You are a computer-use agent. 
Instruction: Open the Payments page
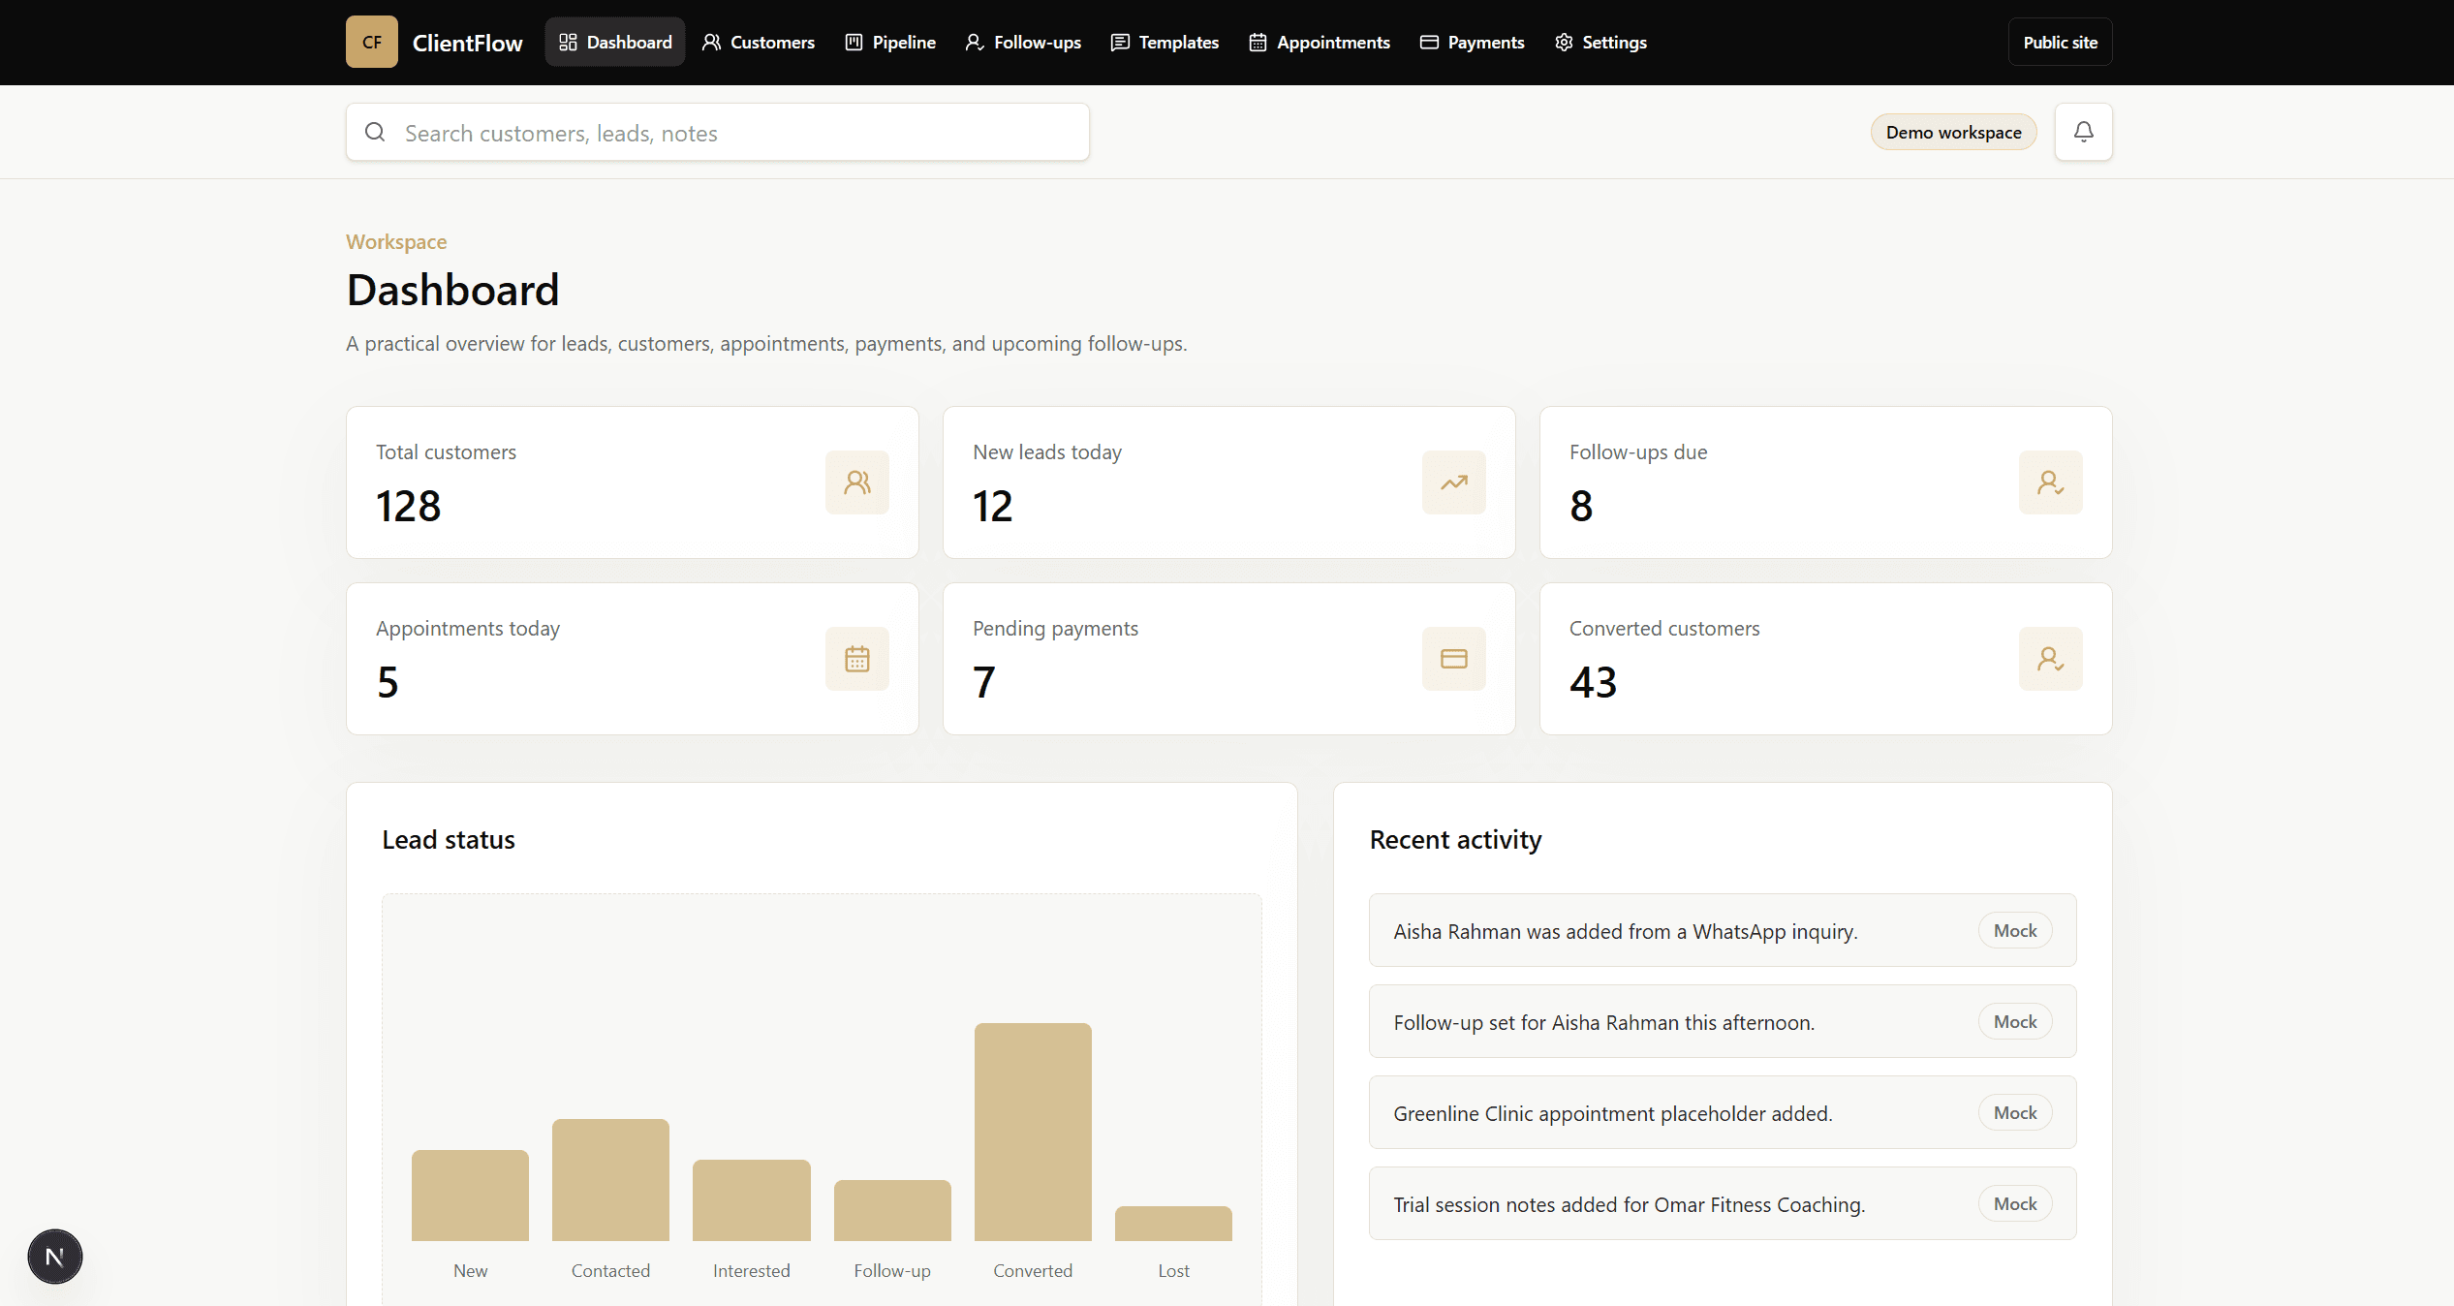[x=1473, y=42]
